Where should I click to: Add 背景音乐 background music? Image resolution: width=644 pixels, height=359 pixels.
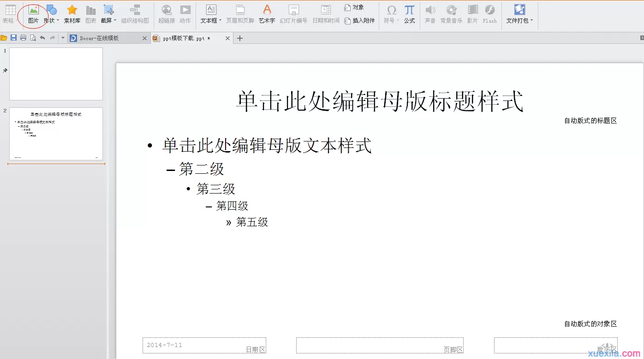point(451,14)
